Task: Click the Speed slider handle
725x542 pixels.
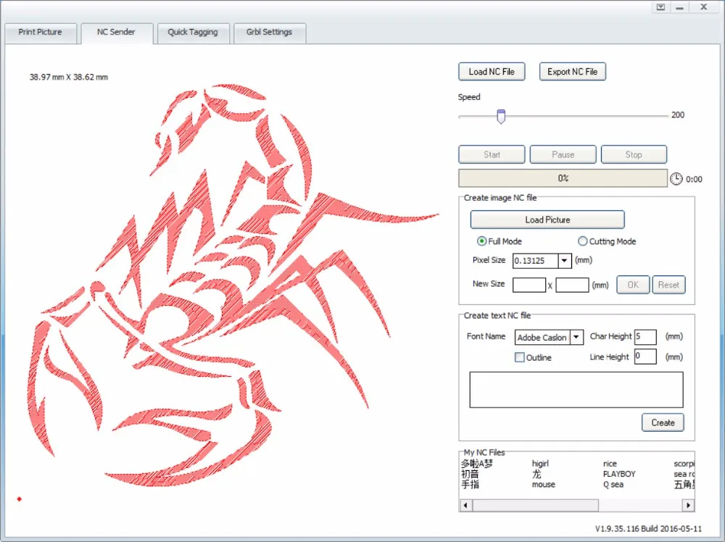Action: click(x=500, y=116)
